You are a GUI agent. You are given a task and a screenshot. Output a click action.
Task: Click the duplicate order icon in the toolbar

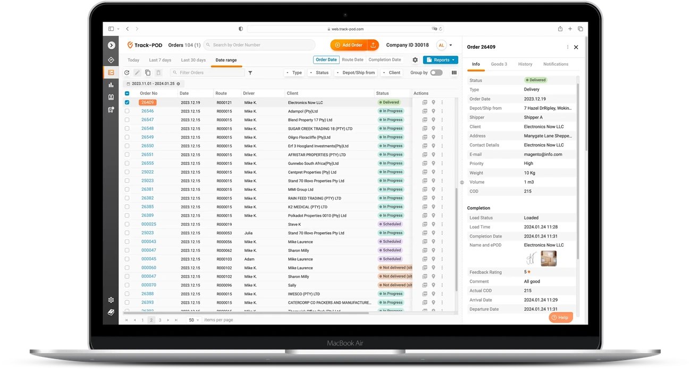148,73
